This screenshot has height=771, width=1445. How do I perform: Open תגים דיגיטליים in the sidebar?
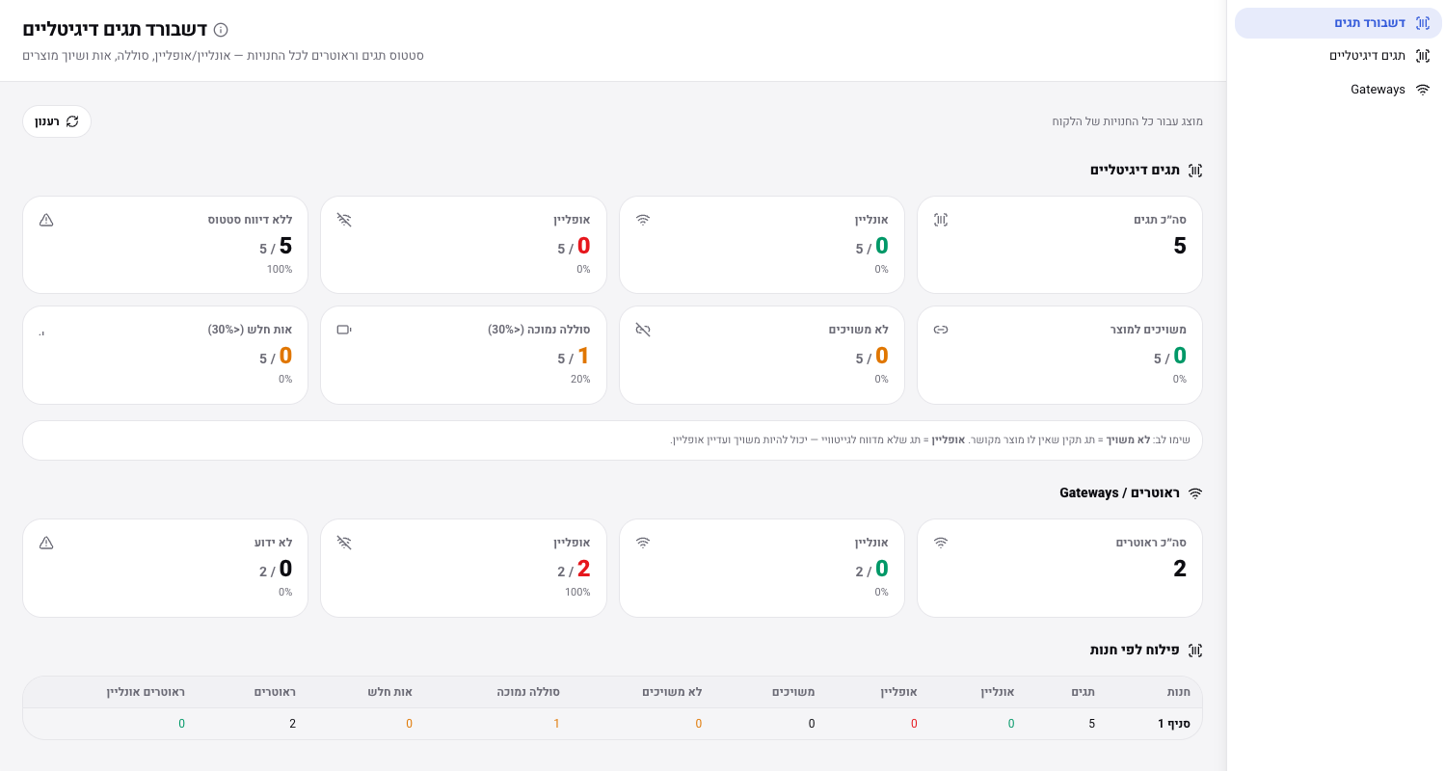1338,56
